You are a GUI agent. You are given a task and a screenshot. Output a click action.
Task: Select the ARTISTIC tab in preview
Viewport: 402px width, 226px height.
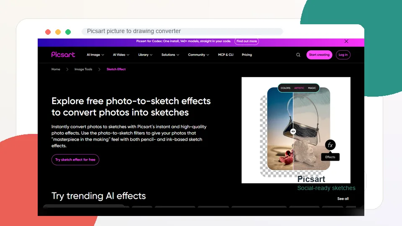pos(299,88)
